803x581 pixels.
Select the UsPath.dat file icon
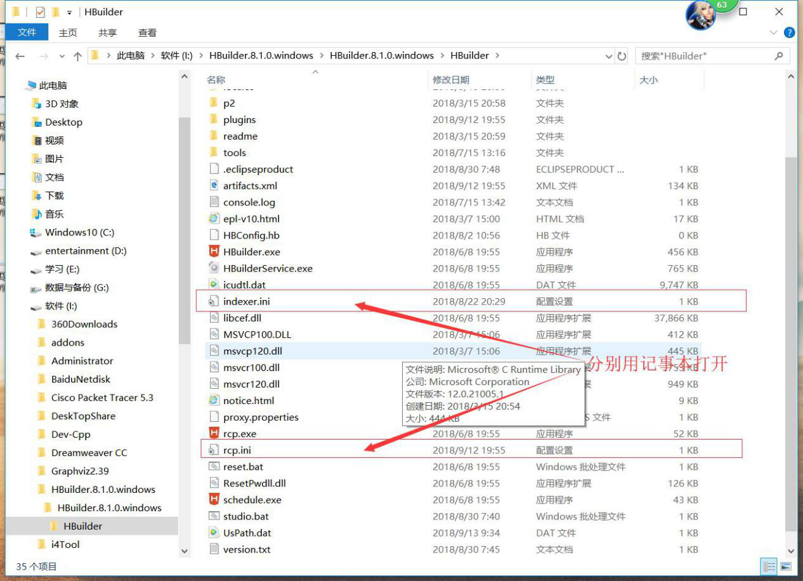[214, 533]
